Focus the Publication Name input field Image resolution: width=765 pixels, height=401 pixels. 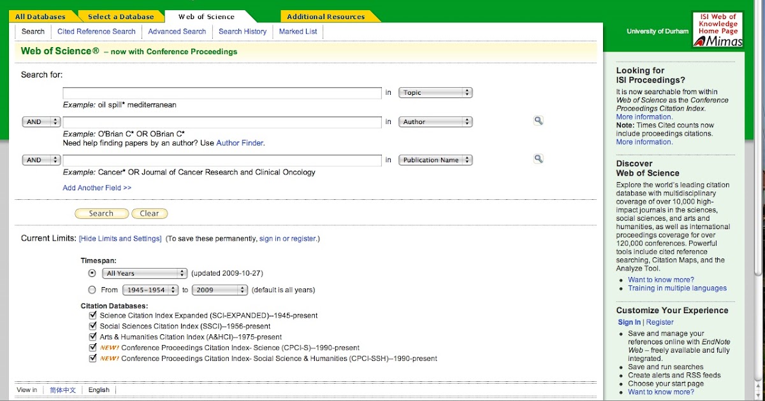[222, 160]
